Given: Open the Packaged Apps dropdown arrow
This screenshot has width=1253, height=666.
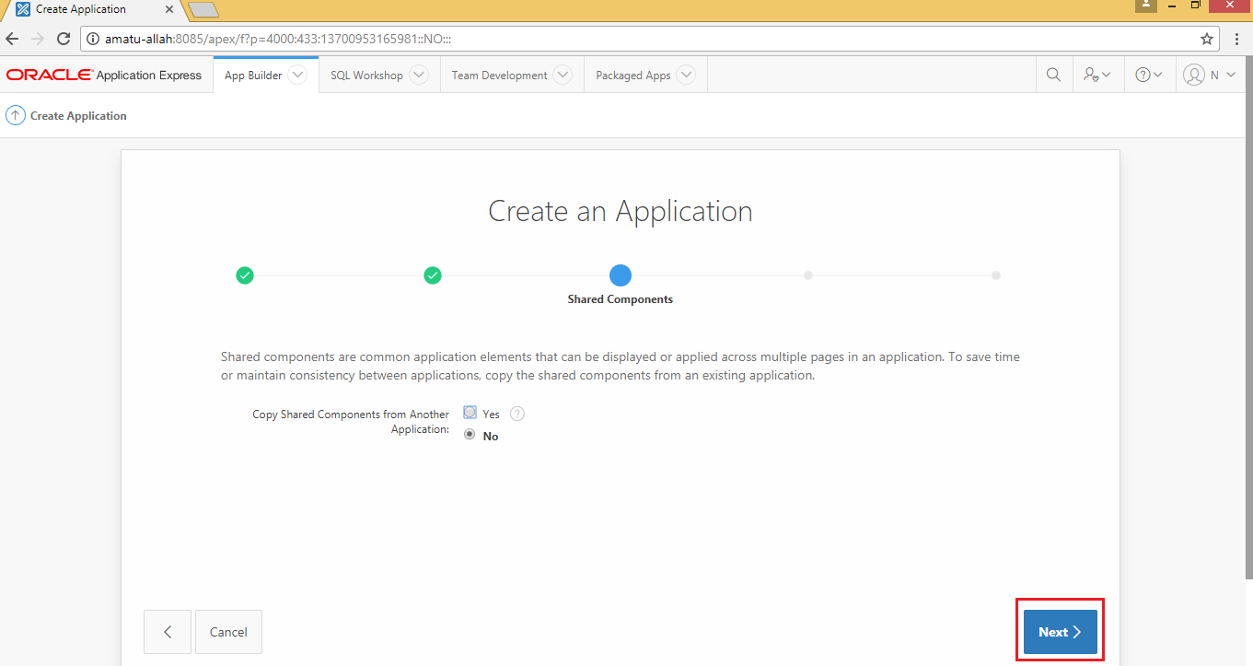Looking at the screenshot, I should coord(686,75).
